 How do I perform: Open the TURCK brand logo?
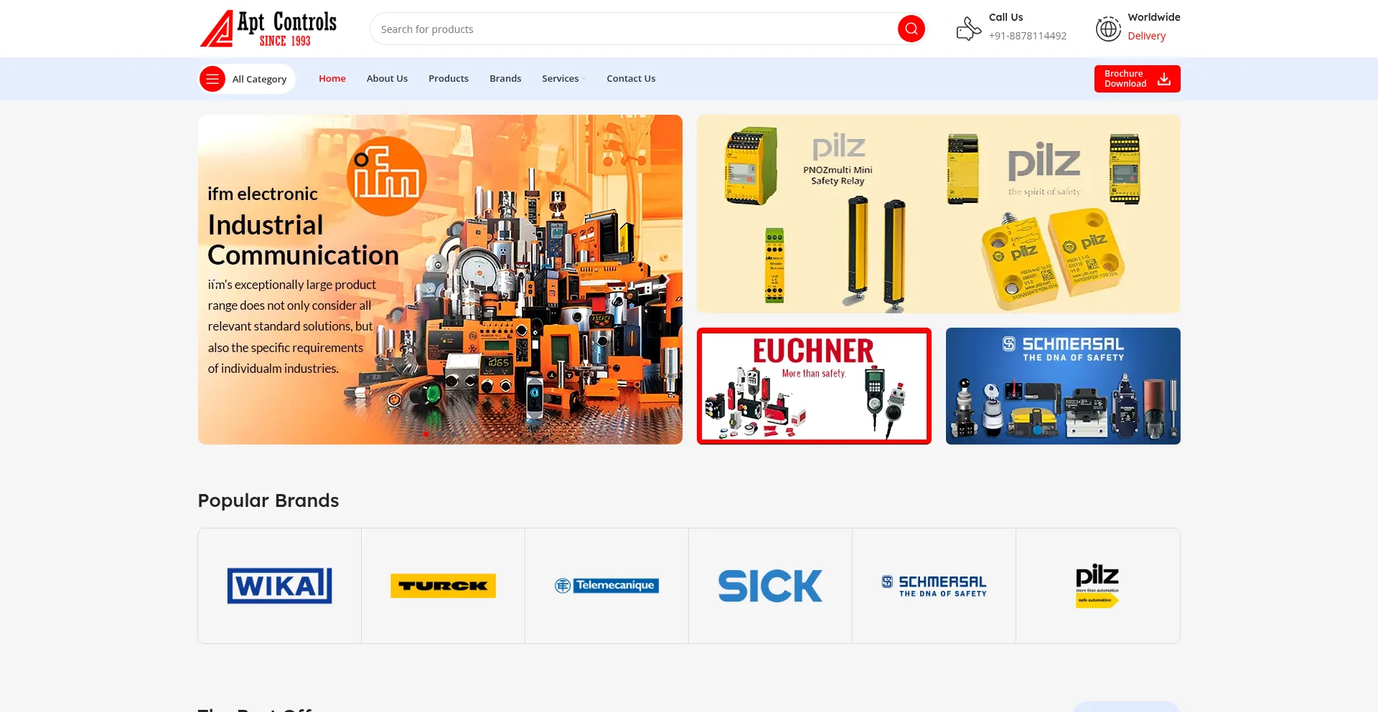click(443, 586)
